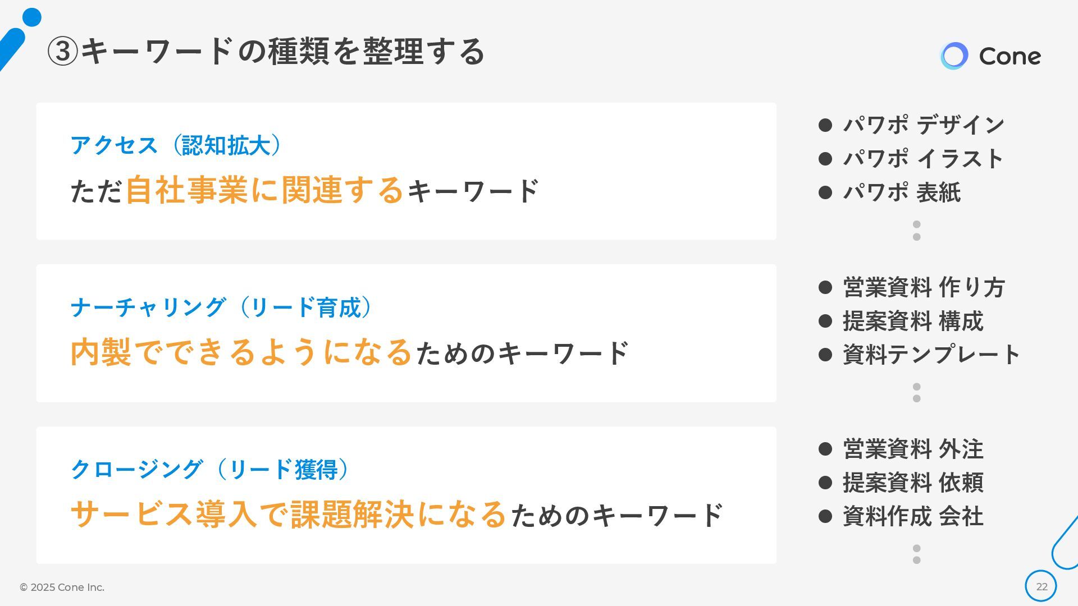Click the クロージング（リード獲得） heading
1078x606 pixels.
pyautogui.click(x=211, y=469)
